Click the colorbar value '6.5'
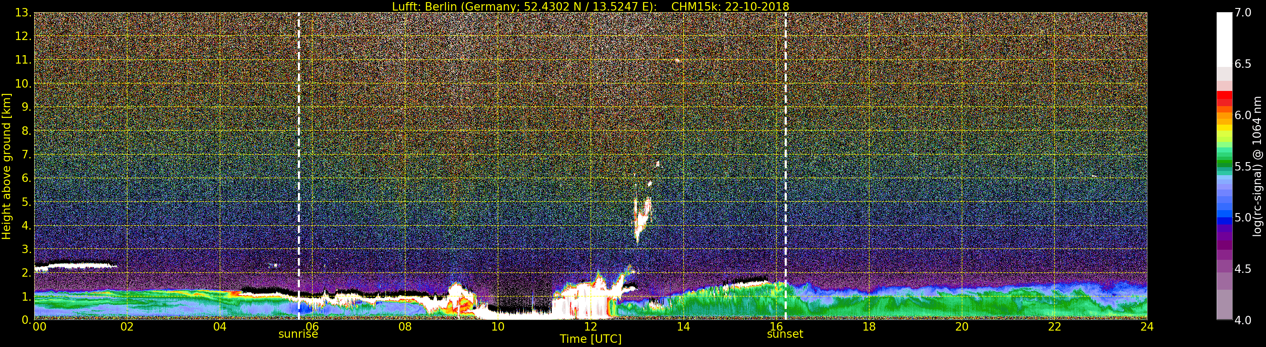This screenshot has height=347, width=1266. (1243, 64)
